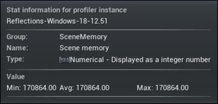Select the minimum value 170864.00 number
Image resolution: width=218 pixels, height=104 pixels.
40,88
